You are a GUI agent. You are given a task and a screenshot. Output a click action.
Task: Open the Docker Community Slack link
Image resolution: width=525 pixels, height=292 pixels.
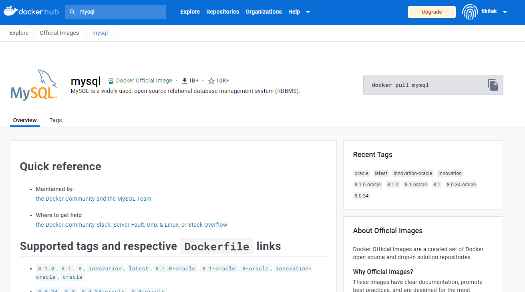tap(73, 225)
